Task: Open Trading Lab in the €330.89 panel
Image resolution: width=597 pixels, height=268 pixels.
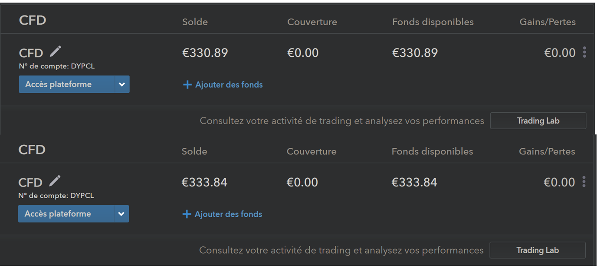Action: tap(538, 121)
